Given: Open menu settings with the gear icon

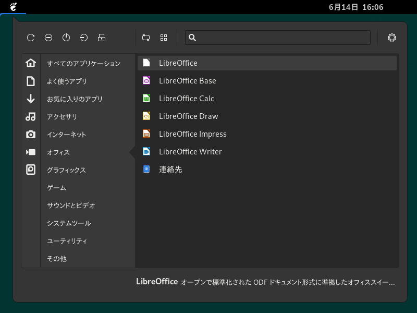Looking at the screenshot, I should coord(392,38).
